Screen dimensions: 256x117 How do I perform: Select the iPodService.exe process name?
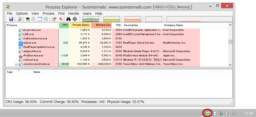pos(33,56)
